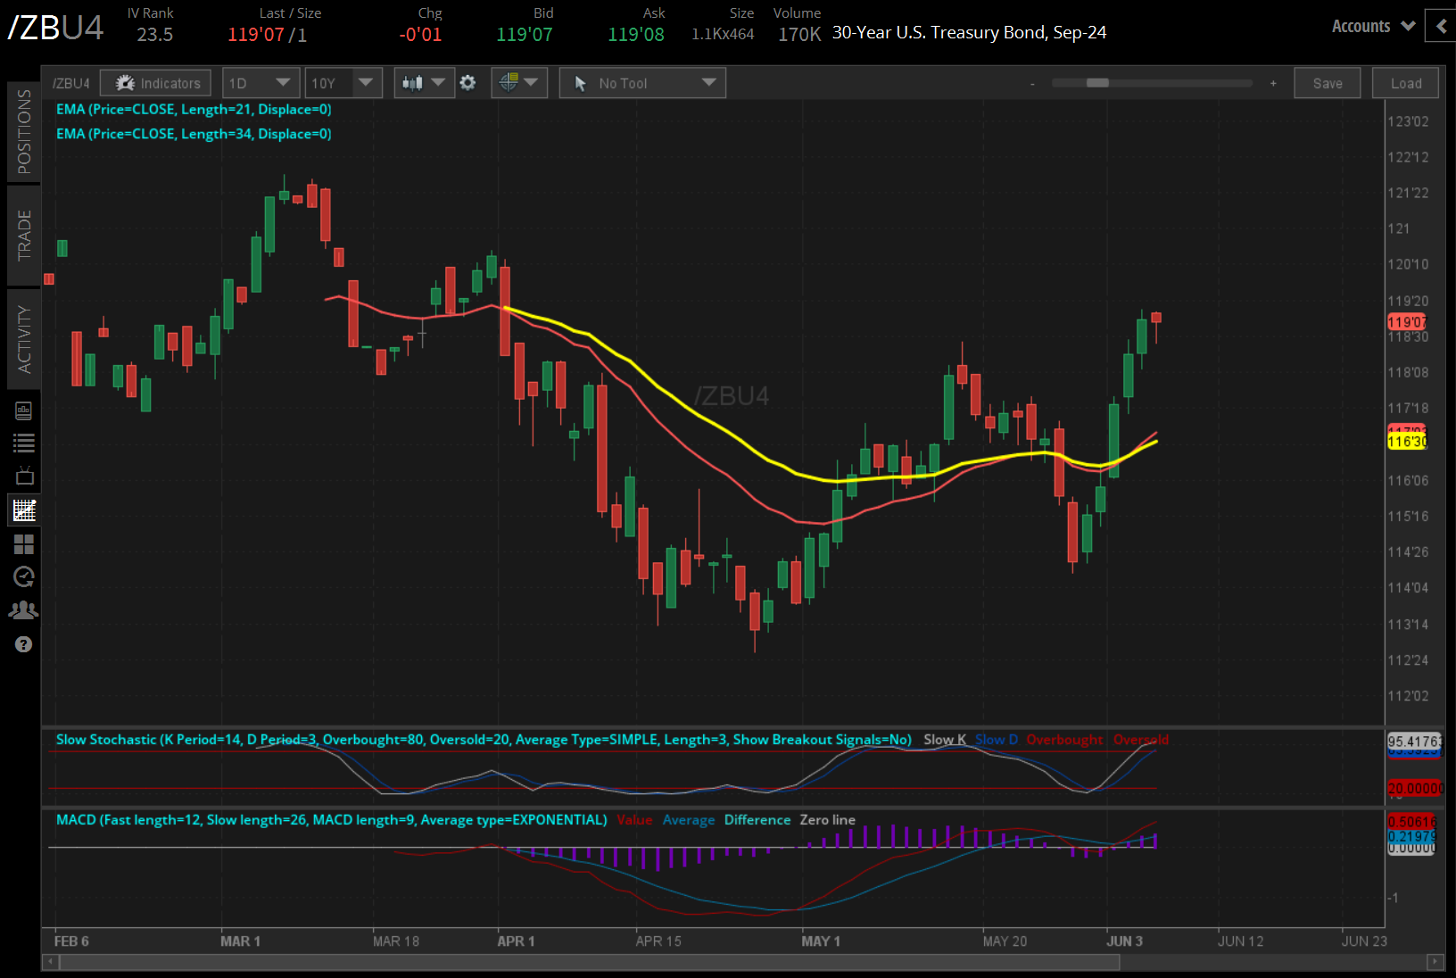Open the help question mark icon
1456x978 pixels.
coord(24,644)
